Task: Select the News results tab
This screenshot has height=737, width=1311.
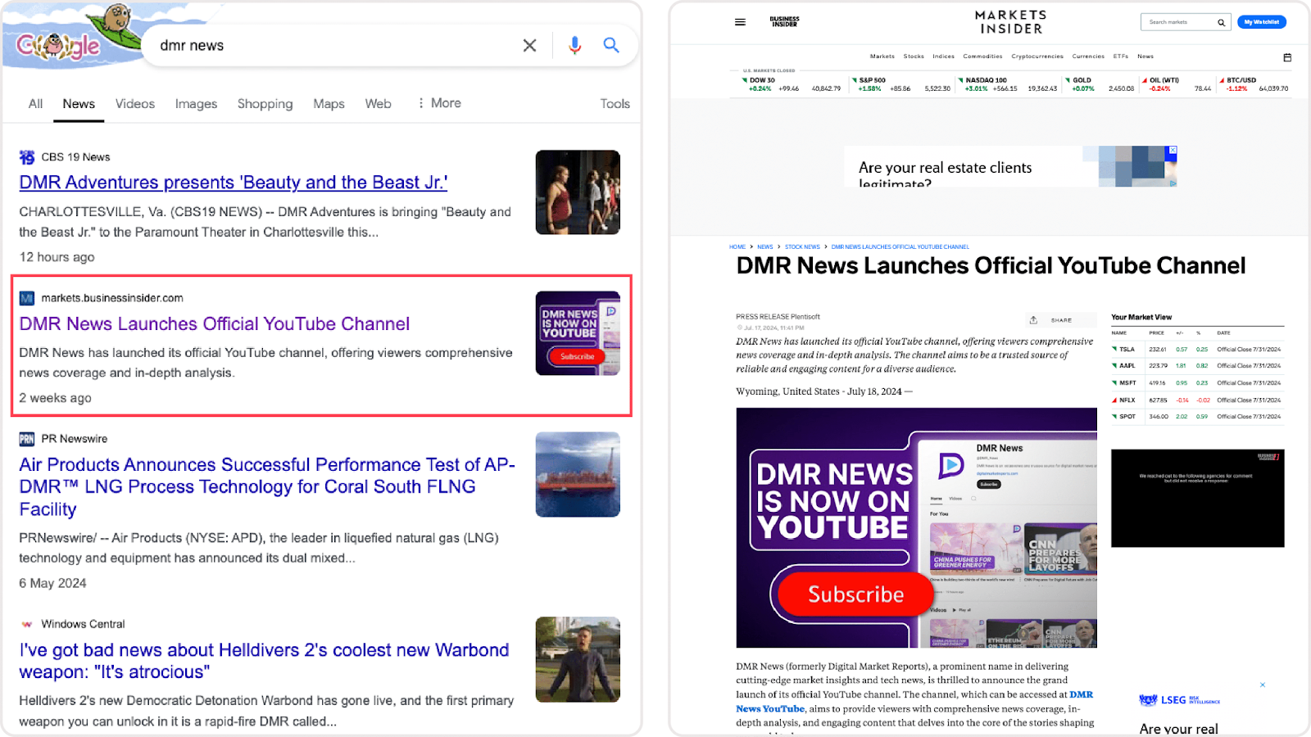Action: [x=79, y=104]
